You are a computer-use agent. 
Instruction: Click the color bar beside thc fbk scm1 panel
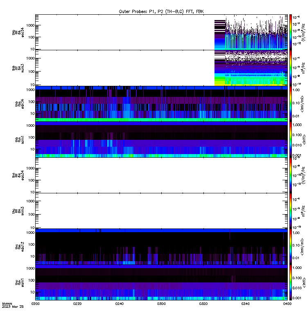pyautogui.click(x=291, y=282)
